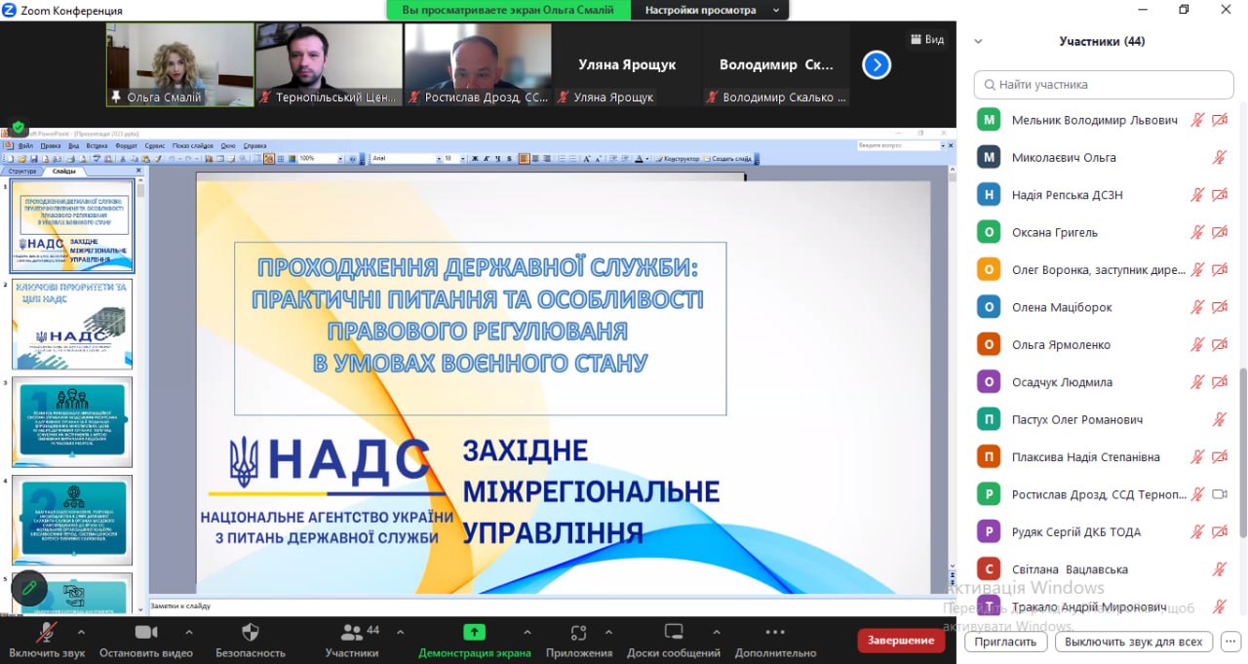
Task: Select slide 2 thumbnail in slides pane
Action: (72, 325)
